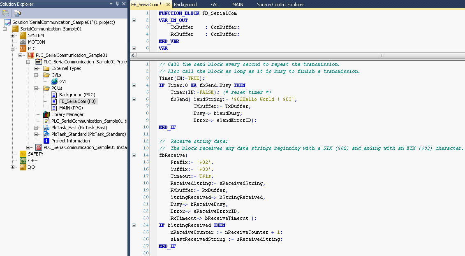Collapse the GVLs folder
Image resolution: width=465 pixels, height=256 pixels.
36,75
